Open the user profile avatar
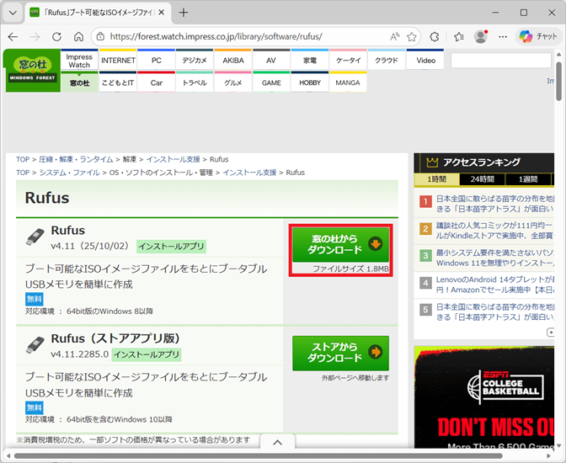Viewport: 566px width, 463px height. (x=481, y=37)
